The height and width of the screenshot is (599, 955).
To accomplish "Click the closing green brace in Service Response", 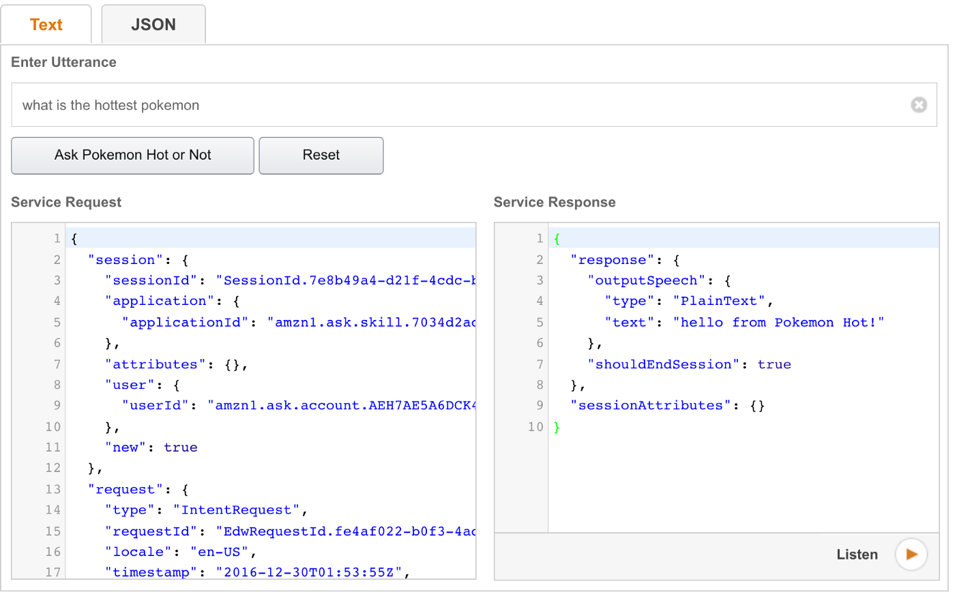I will click(x=557, y=427).
